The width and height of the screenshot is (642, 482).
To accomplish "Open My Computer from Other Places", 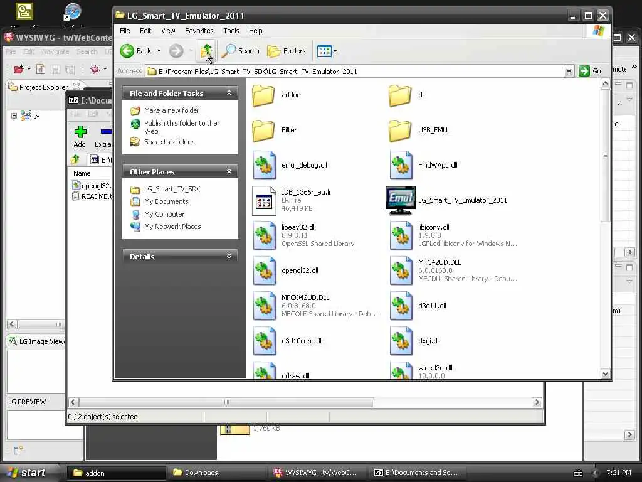I will tap(164, 214).
